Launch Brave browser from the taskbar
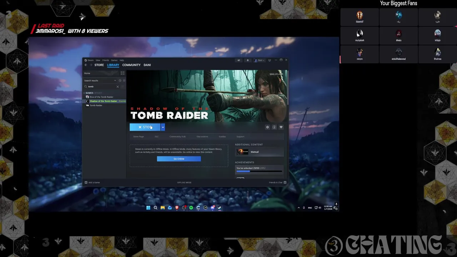The height and width of the screenshot is (257, 457). coord(177,208)
